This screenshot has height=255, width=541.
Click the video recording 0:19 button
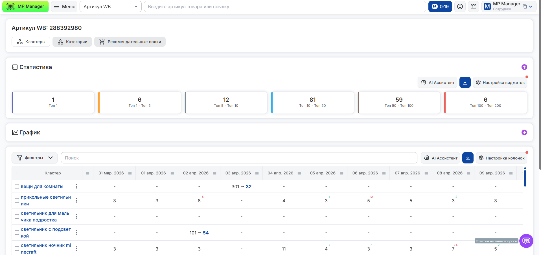[440, 6]
